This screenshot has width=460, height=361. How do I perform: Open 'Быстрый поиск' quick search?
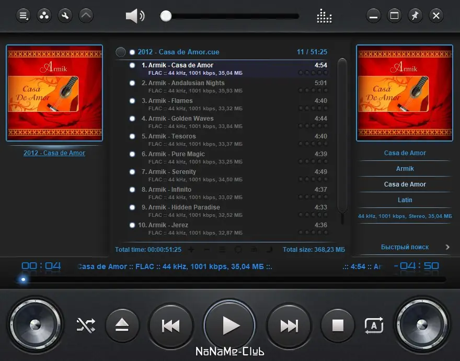(405, 247)
